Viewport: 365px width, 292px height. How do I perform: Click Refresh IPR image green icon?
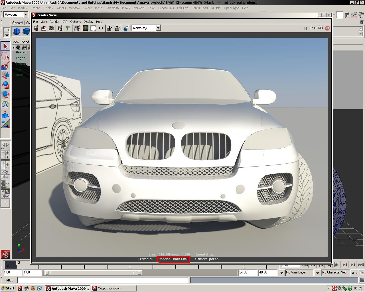[x=68, y=28]
